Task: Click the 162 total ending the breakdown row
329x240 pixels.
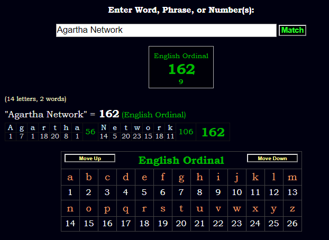Action: (213, 132)
